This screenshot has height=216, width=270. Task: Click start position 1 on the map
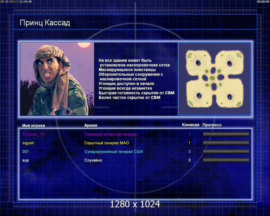pos(198,63)
